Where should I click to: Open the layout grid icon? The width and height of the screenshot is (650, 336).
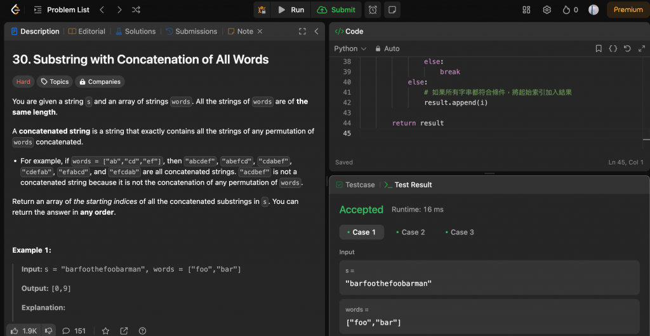pyautogui.click(x=526, y=10)
